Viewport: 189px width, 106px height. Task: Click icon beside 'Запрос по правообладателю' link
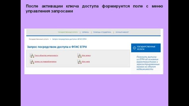tap(32, 62)
